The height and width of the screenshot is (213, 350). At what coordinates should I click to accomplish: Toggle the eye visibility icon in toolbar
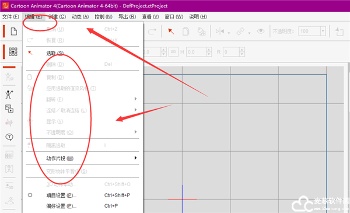click(260, 32)
